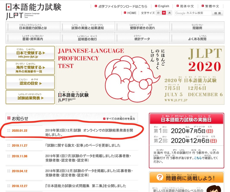Click 問題例に挑戦しよう banner
Screen dimensions: 230x192
(186, 177)
